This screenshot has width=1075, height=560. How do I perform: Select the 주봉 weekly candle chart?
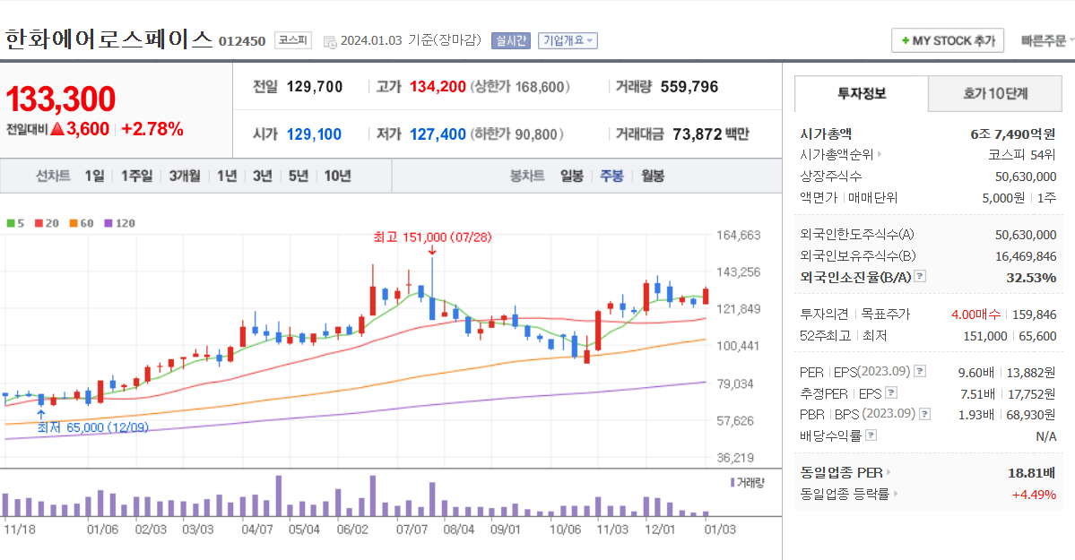[x=611, y=177]
